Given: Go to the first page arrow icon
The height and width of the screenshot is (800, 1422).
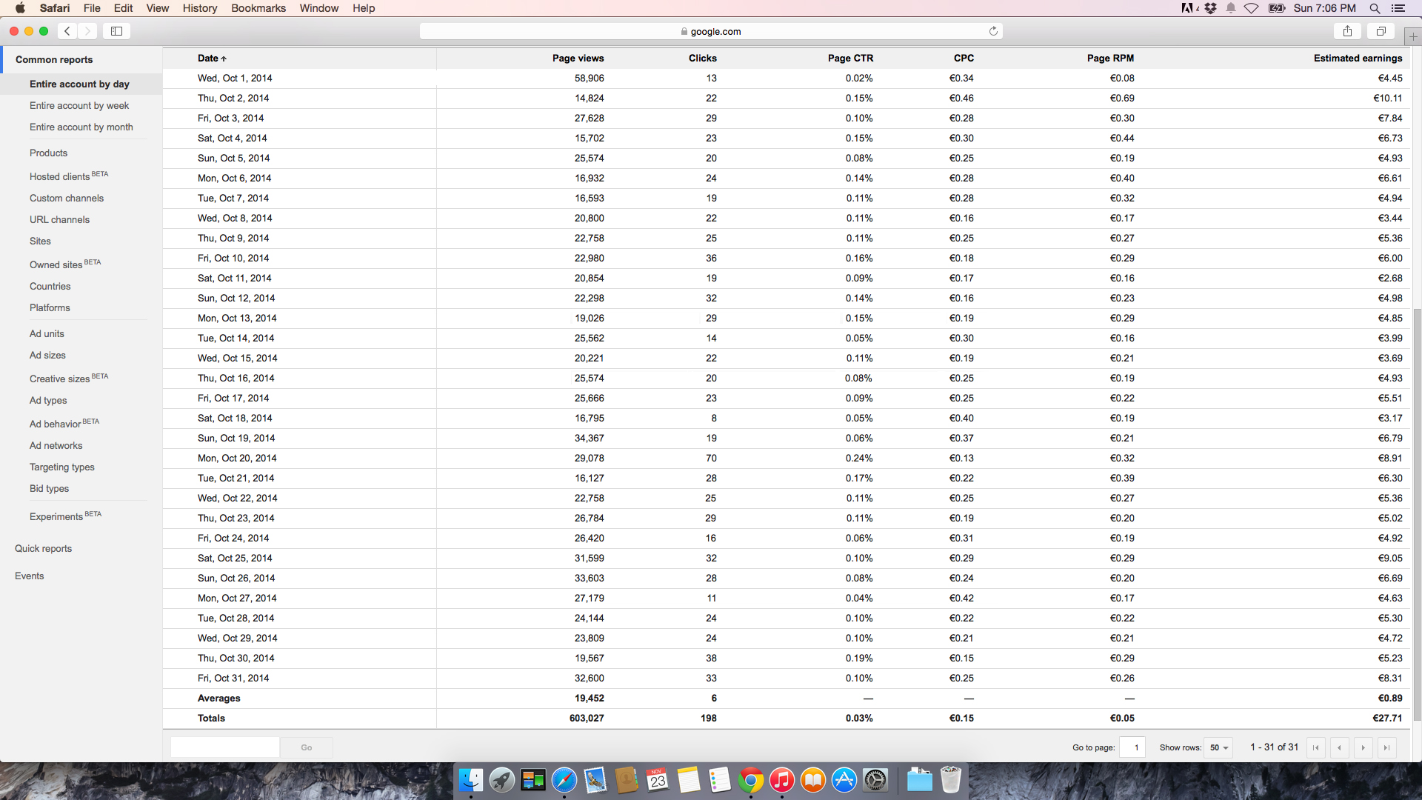Looking at the screenshot, I should [1316, 747].
